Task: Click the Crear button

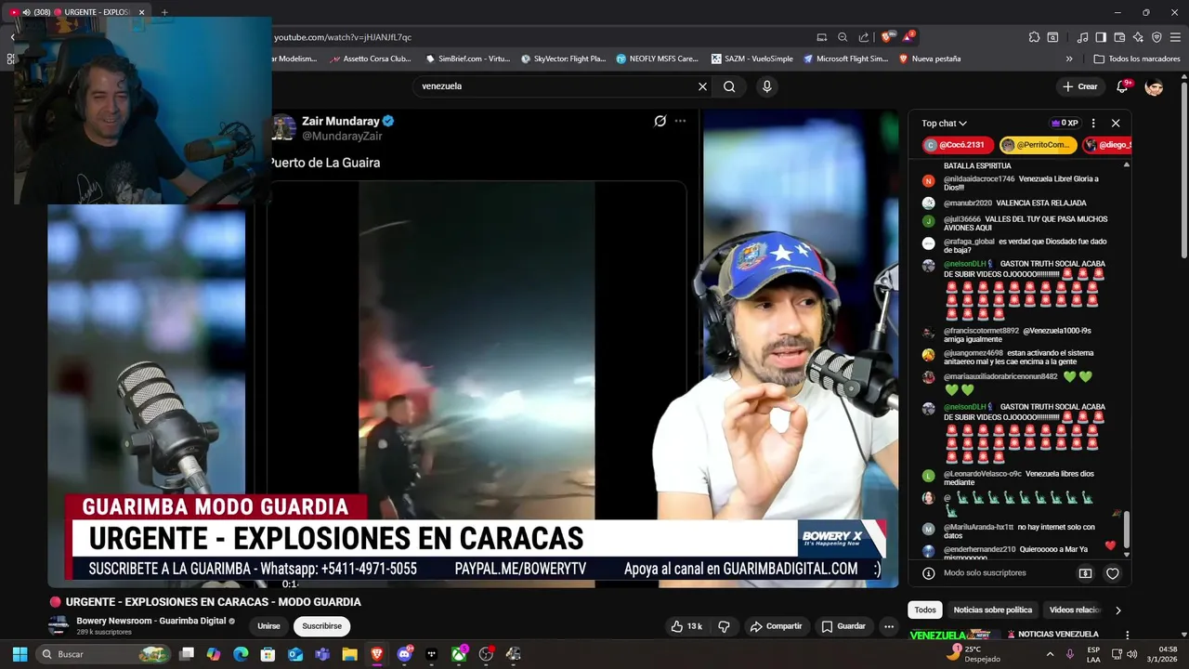Action: pos(1079,86)
